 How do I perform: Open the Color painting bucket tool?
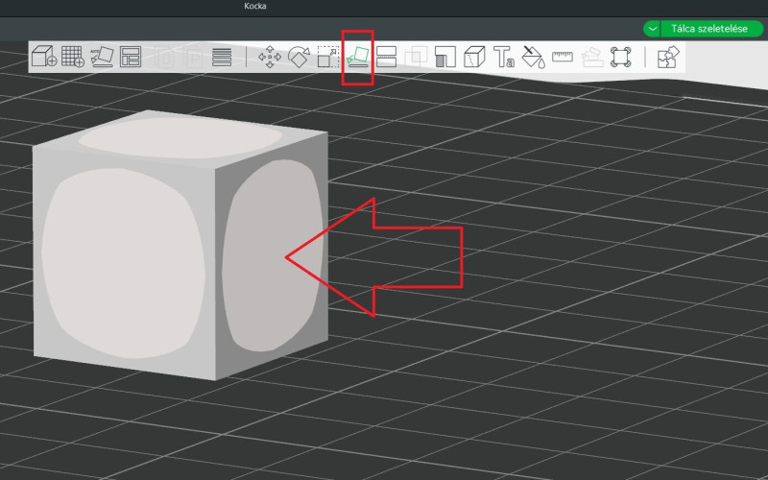click(x=534, y=57)
